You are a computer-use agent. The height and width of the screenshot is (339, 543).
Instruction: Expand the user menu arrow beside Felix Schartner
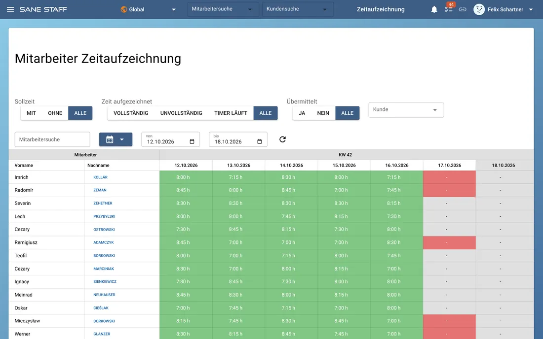531,10
